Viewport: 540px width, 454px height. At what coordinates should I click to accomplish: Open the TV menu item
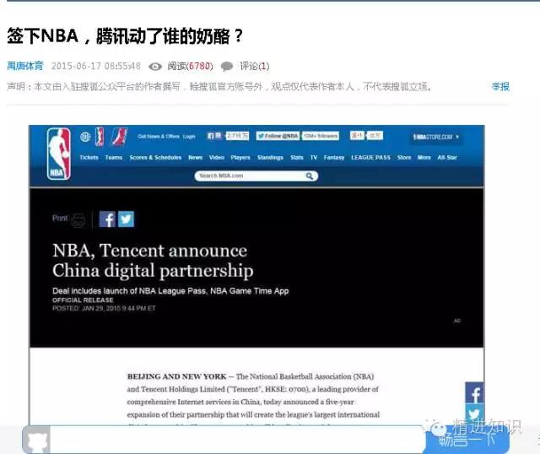314,158
